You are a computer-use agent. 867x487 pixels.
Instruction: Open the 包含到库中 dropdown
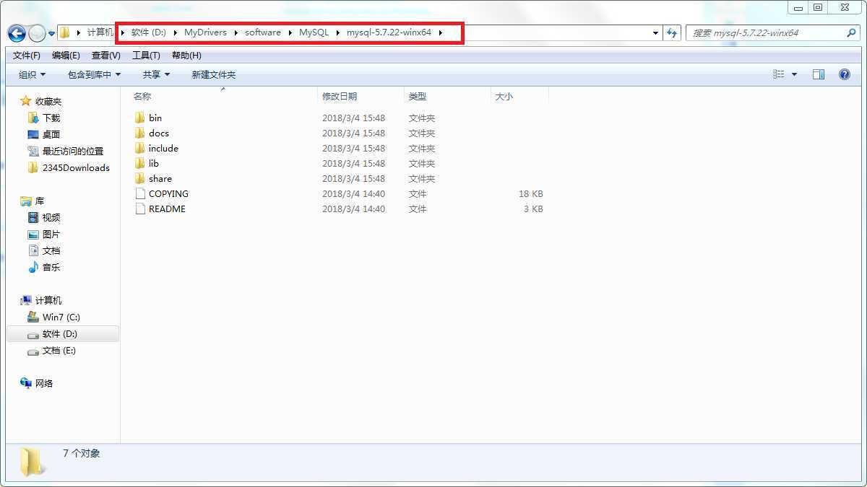94,74
